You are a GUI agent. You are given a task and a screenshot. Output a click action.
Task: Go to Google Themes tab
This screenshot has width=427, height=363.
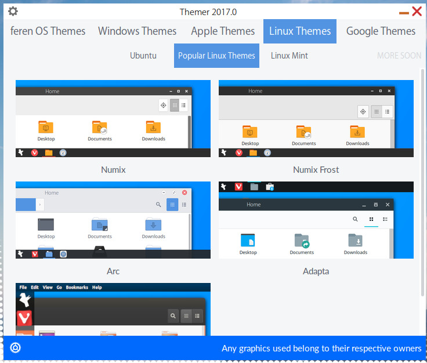[x=381, y=31]
